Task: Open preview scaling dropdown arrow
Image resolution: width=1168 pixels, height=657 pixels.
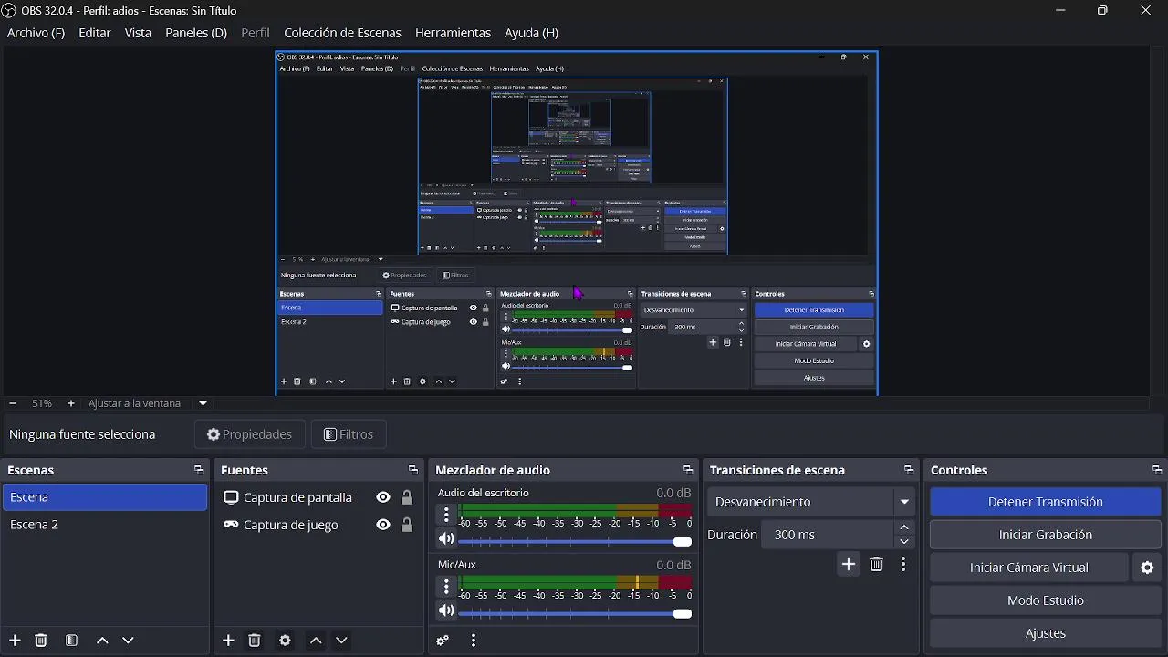Action: 203,403
